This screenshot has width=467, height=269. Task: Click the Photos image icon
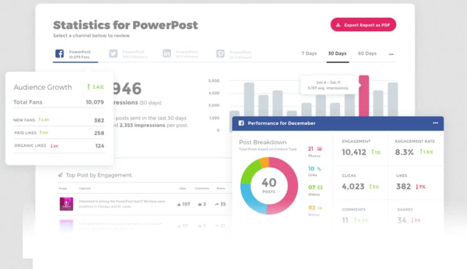point(319,149)
